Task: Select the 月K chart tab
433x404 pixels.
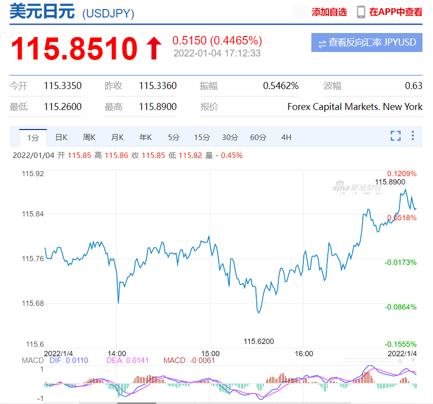Action: point(117,137)
